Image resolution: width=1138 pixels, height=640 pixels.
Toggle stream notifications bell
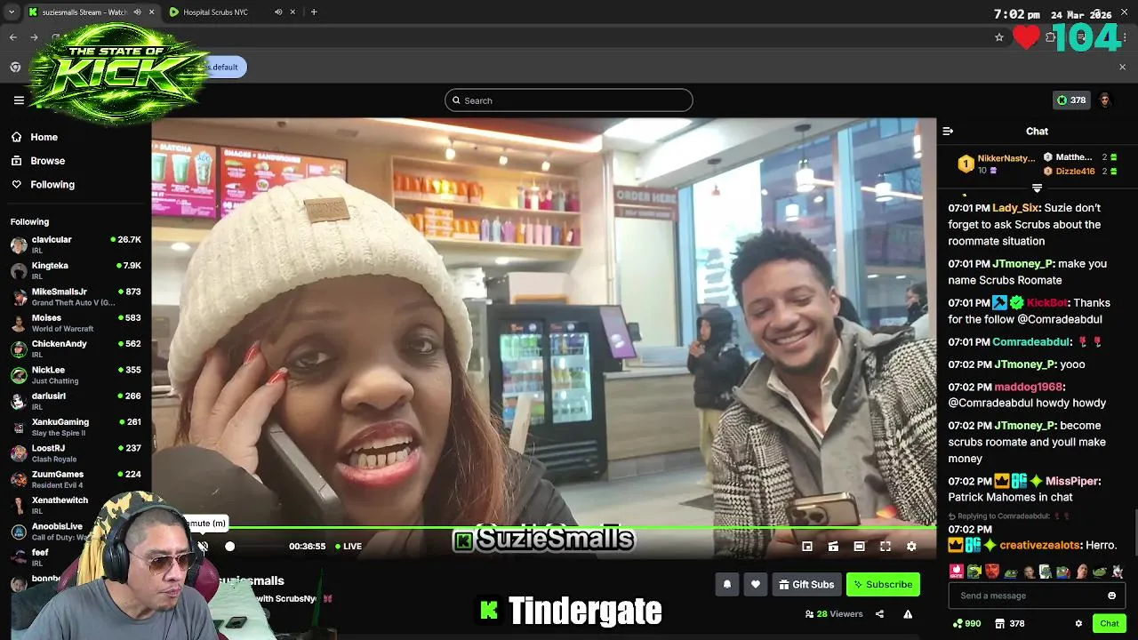pyautogui.click(x=726, y=584)
